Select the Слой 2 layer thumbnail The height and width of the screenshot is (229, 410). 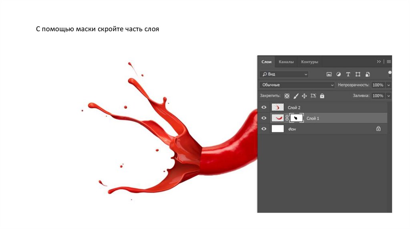tap(278, 107)
